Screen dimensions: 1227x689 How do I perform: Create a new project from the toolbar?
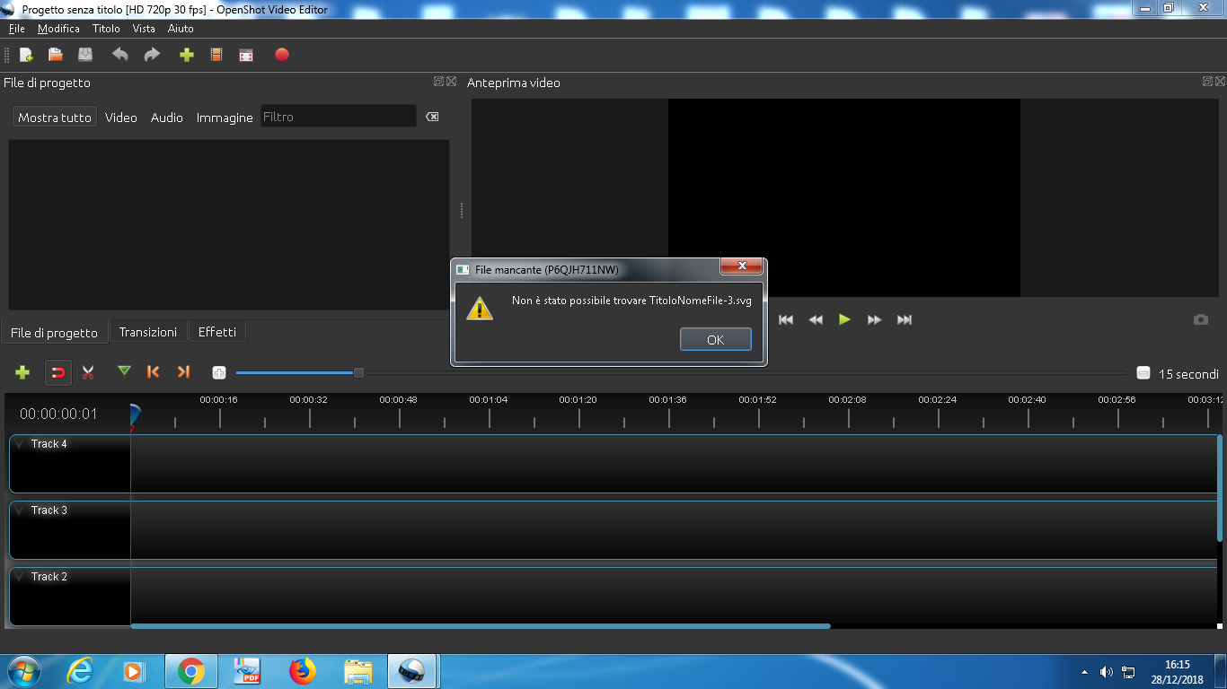coord(26,55)
